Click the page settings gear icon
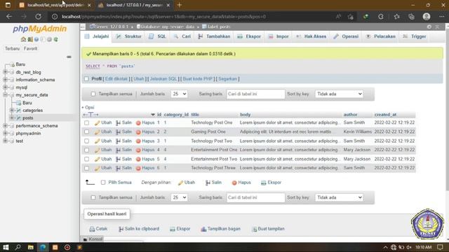This screenshot has height=252, width=449. 429,27
